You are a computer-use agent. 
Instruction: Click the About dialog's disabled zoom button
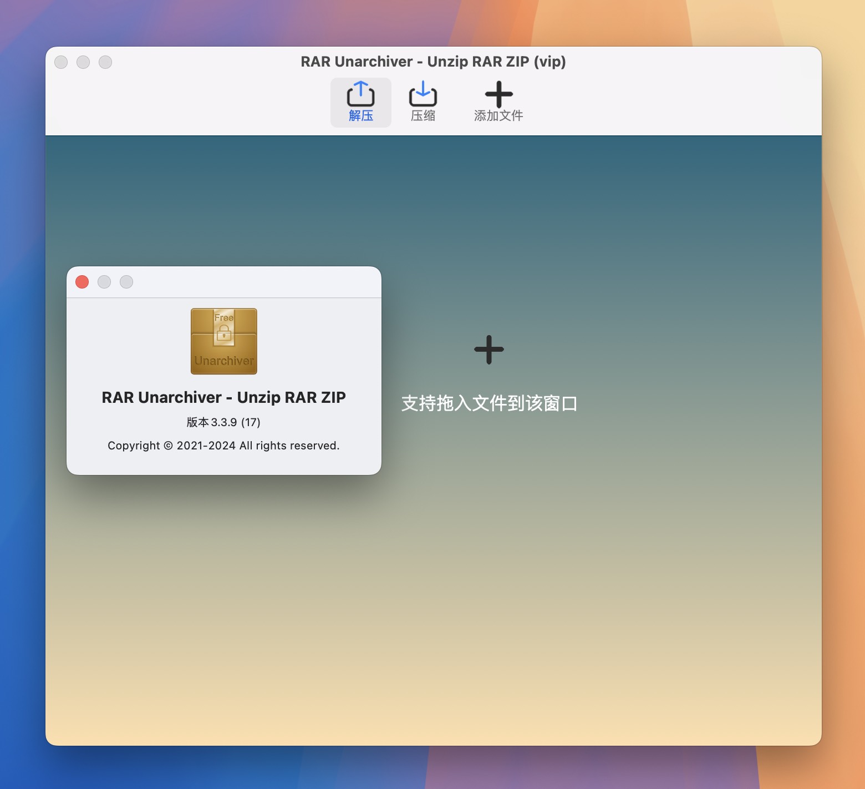[126, 282]
